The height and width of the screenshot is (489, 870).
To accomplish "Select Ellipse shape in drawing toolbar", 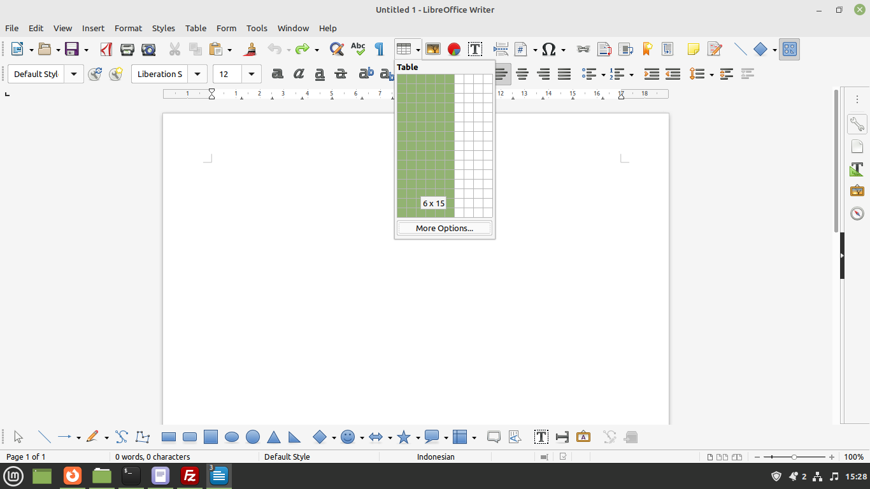I will click(232, 437).
